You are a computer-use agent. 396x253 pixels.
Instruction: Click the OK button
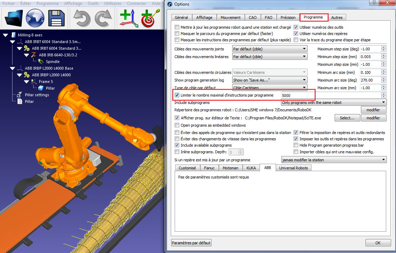378,243
